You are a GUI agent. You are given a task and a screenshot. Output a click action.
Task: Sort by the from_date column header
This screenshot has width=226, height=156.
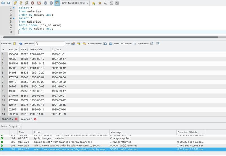(40, 49)
